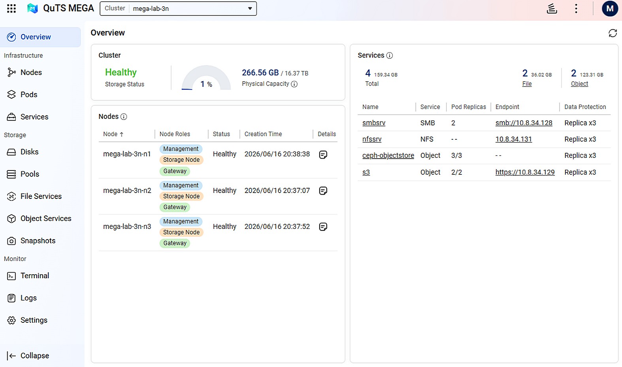Click the Management tag of mega-lab-3n-n1
This screenshot has width=622, height=367.
pos(181,149)
